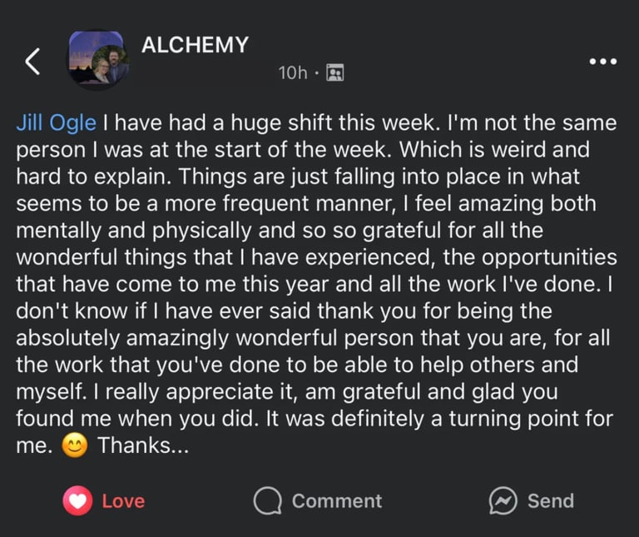The image size is (639, 537).
Task: Click the phrase "turning point" in the post
Action: [x=503, y=420]
